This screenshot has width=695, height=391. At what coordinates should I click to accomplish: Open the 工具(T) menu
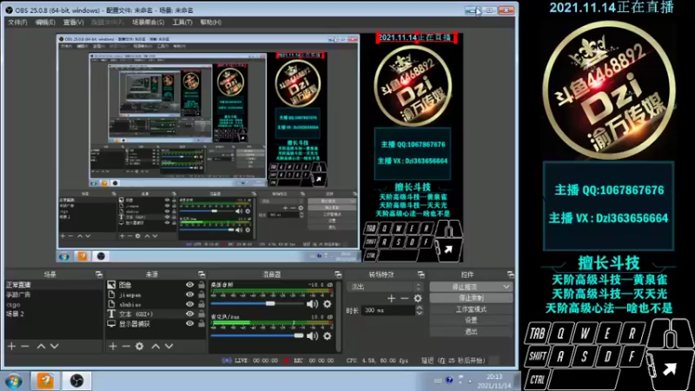(x=182, y=23)
